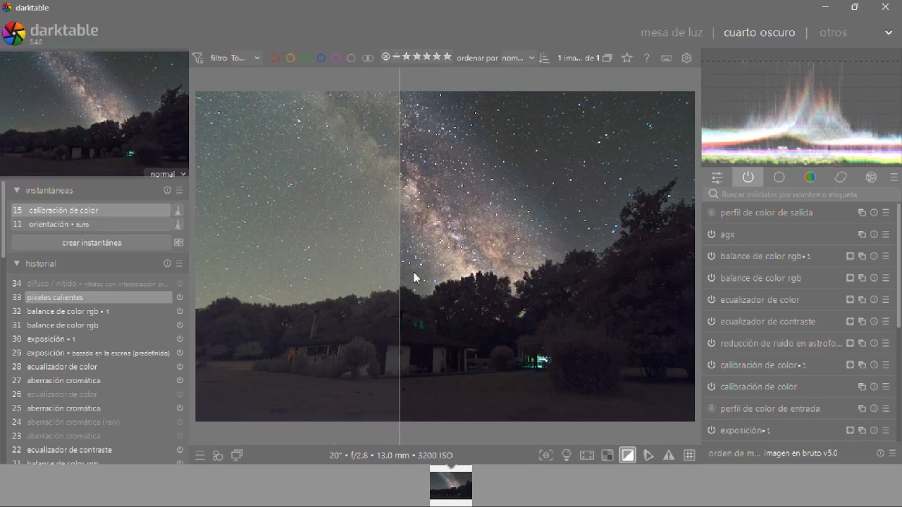Toggle píxeles calientes history item power

click(180, 298)
